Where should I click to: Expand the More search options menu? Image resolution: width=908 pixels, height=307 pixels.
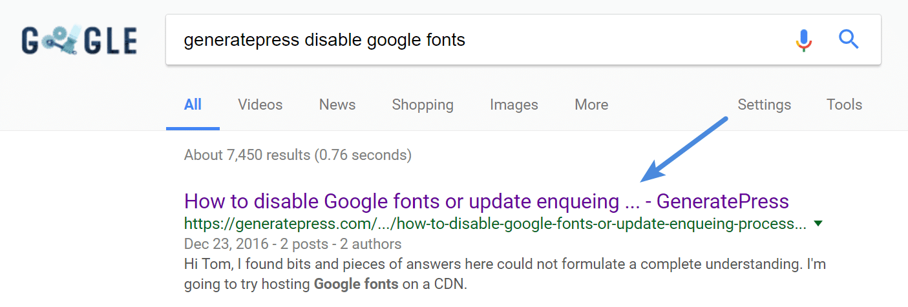tap(591, 104)
